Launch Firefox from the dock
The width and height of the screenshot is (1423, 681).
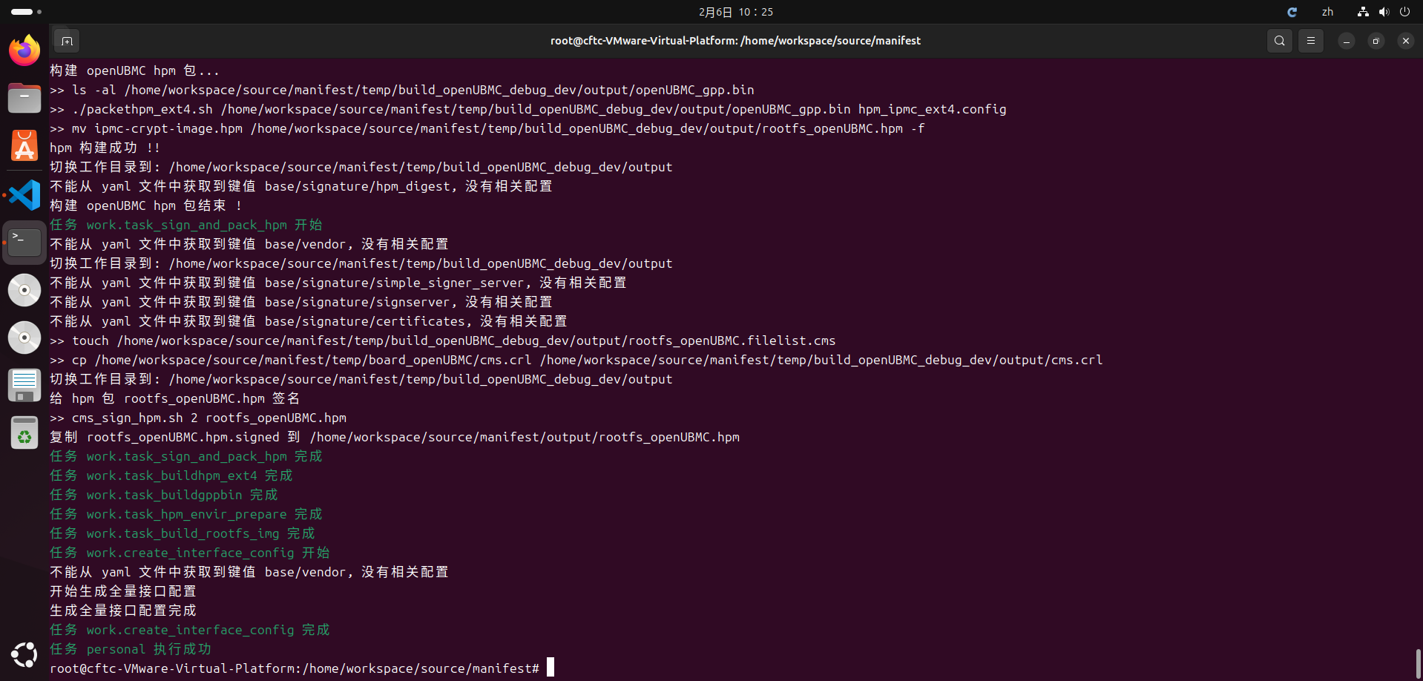[x=24, y=50]
